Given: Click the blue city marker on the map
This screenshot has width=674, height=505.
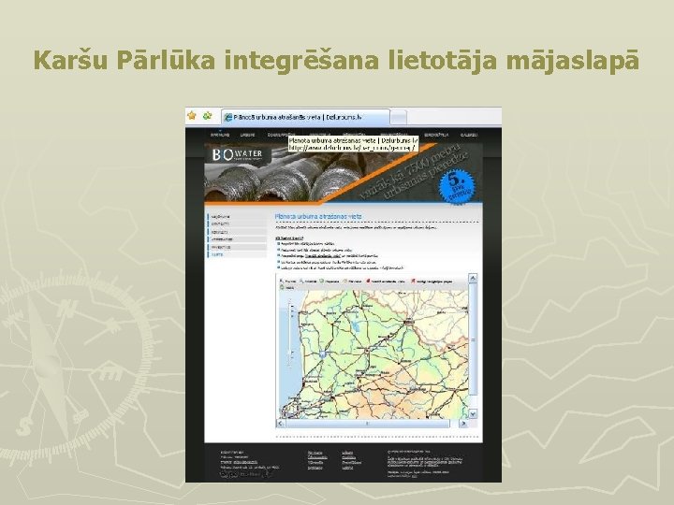Looking at the screenshot, I should [x=322, y=354].
